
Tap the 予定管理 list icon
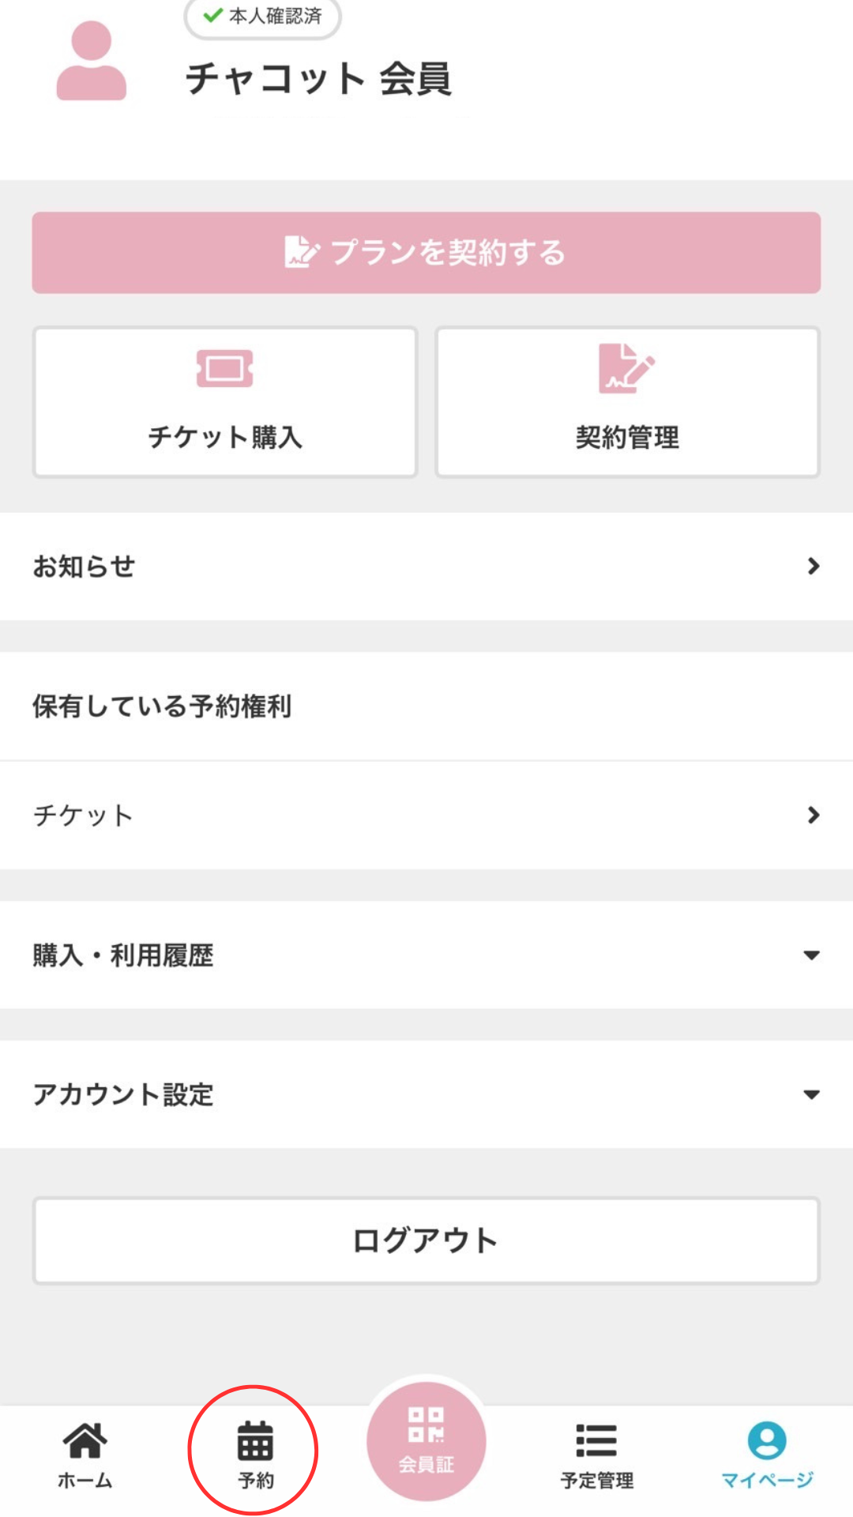[596, 1440]
